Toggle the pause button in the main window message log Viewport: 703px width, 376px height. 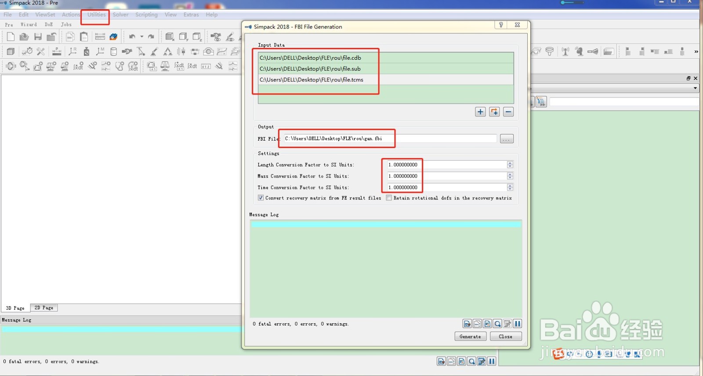[492, 361]
